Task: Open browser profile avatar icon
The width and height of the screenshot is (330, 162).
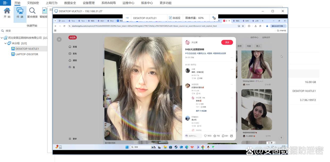Action: (267, 26)
